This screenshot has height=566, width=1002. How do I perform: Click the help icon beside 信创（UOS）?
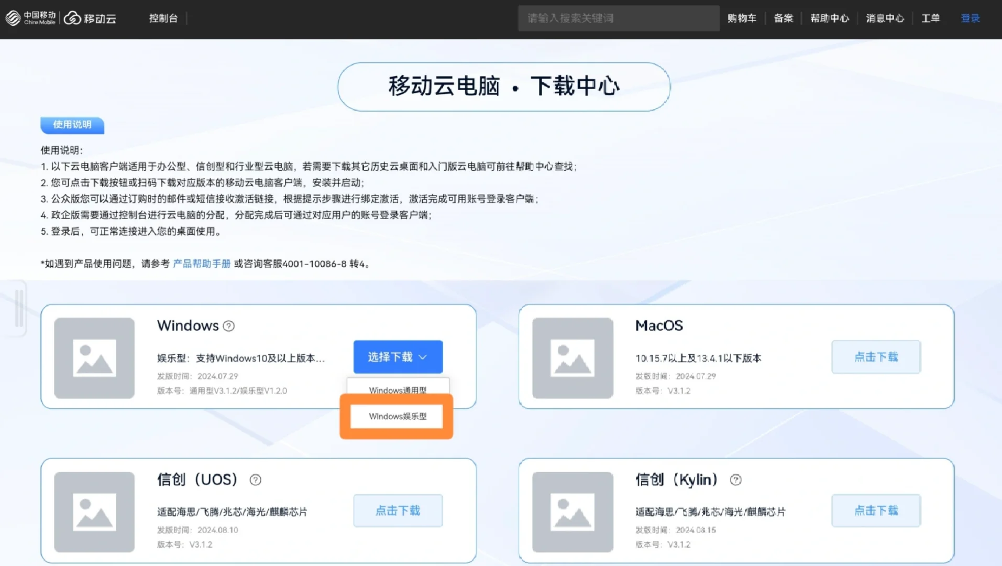click(255, 480)
